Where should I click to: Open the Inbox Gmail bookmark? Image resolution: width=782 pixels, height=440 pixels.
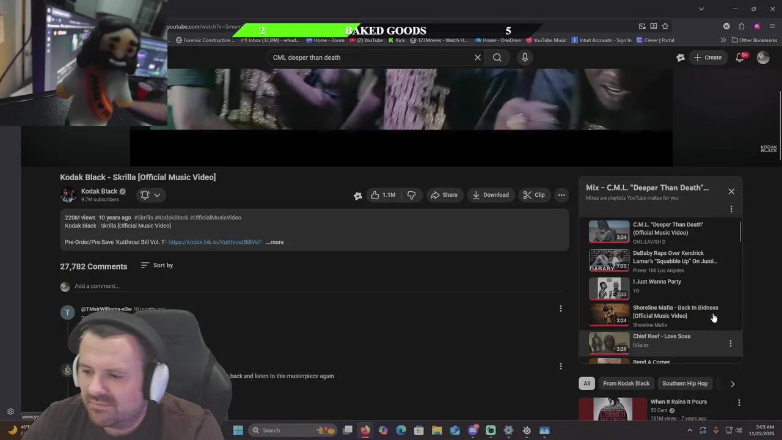270,40
